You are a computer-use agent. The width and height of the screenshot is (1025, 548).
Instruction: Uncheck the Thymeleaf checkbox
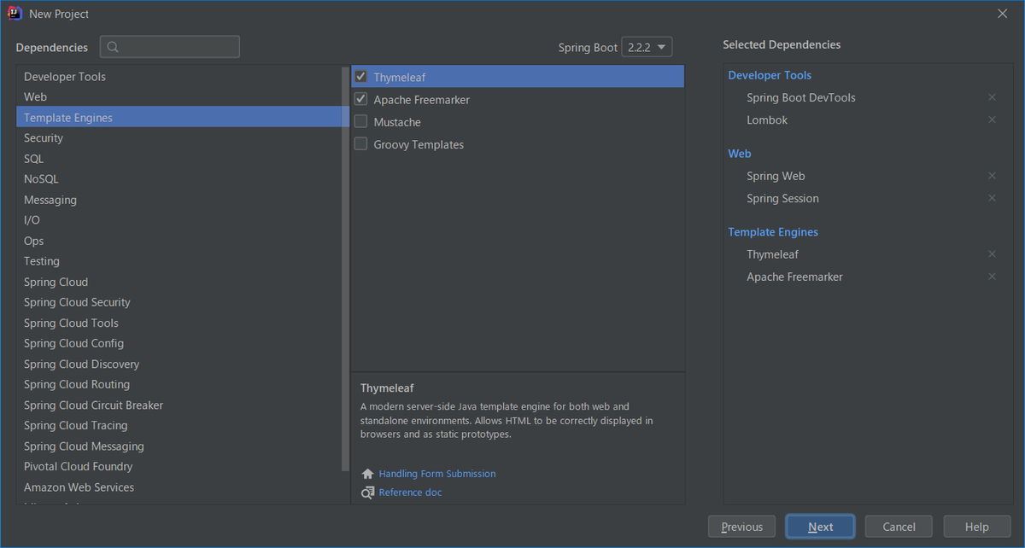361,77
